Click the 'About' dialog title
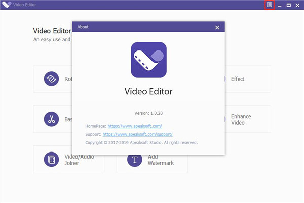The width and height of the screenshot is (304, 203). coord(83,27)
